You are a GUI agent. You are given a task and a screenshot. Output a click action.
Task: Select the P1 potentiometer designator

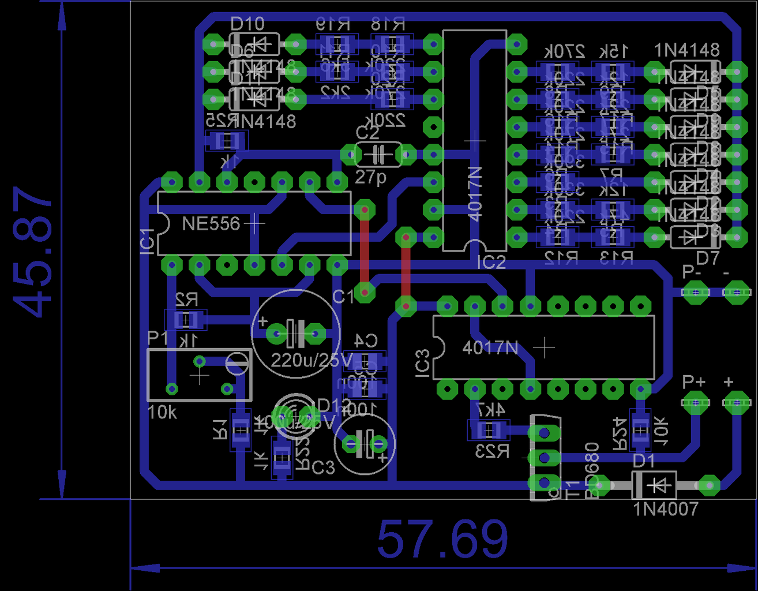pyautogui.click(x=157, y=338)
